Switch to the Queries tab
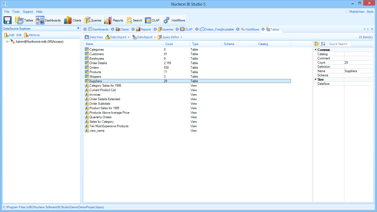Image resolution: width=377 pixels, height=212 pixels. coord(166,29)
